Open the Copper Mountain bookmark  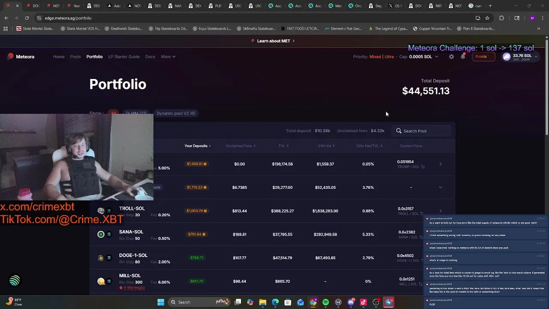(432, 29)
